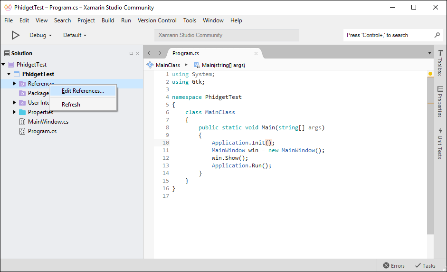Open the View menu
The width and height of the screenshot is (447, 272).
click(x=42, y=20)
